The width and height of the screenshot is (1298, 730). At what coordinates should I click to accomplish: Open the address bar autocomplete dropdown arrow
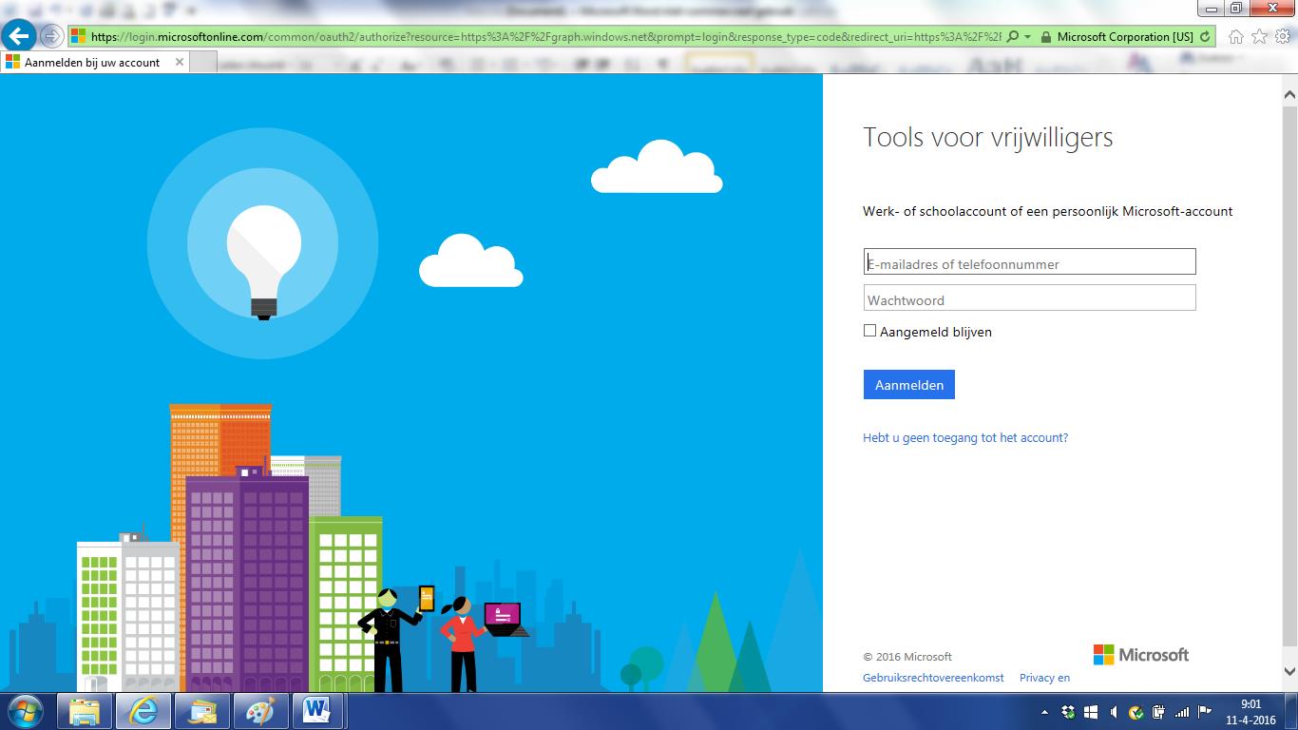(x=1028, y=37)
